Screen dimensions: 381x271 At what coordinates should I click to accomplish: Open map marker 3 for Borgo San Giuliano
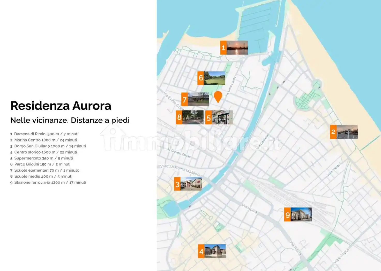click(x=188, y=184)
